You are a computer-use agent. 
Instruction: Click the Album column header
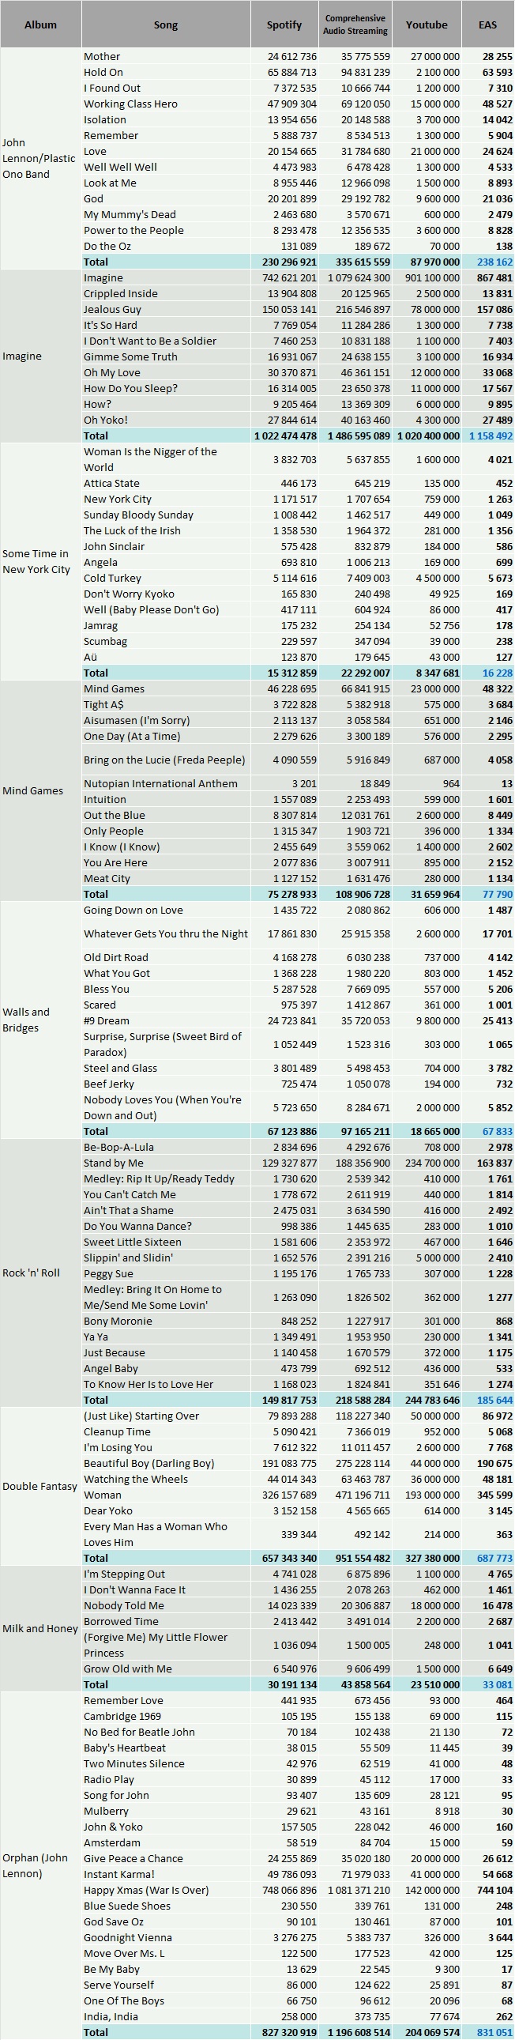(x=40, y=25)
